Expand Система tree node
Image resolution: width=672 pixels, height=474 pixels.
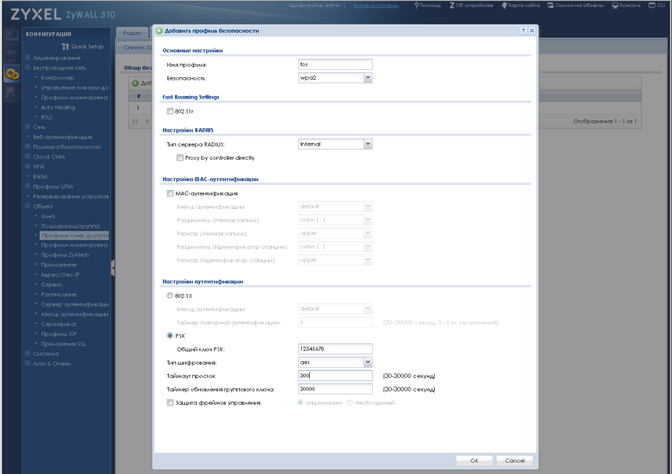(x=28, y=354)
